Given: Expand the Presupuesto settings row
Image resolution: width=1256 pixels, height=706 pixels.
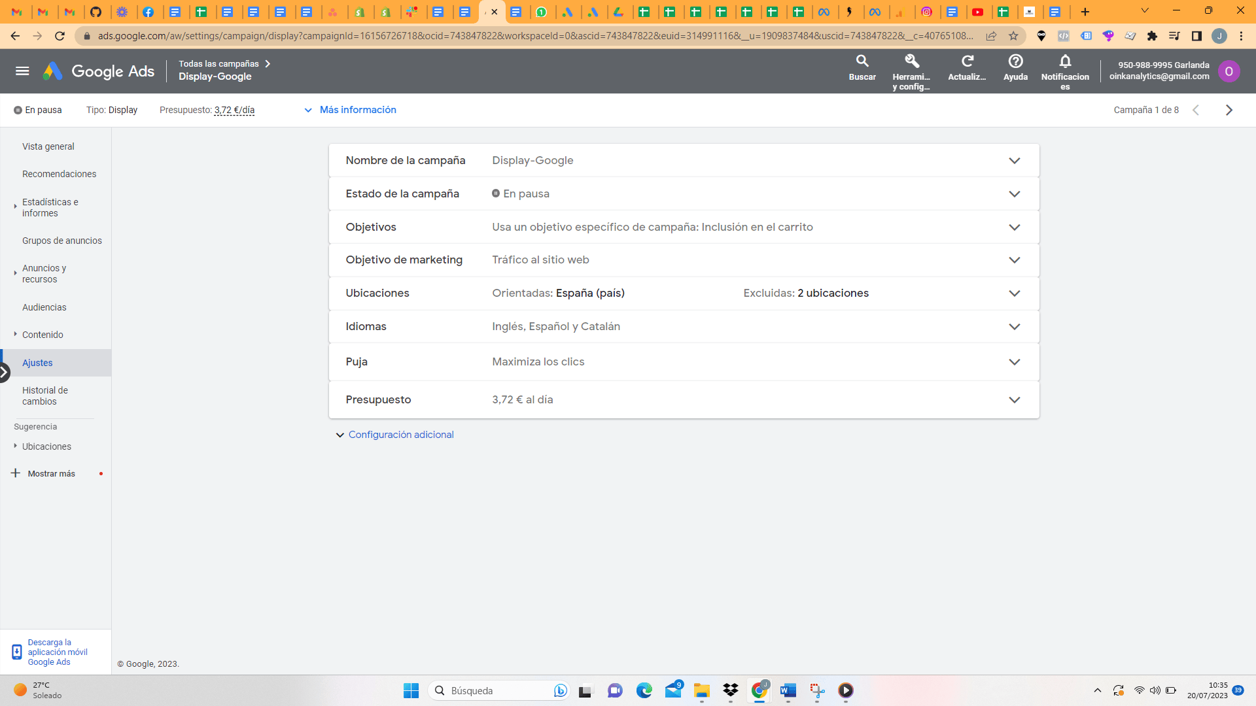Looking at the screenshot, I should click(1015, 399).
